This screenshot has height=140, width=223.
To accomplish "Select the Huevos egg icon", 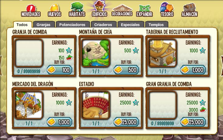I will pyautogui.click(x=54, y=10).
